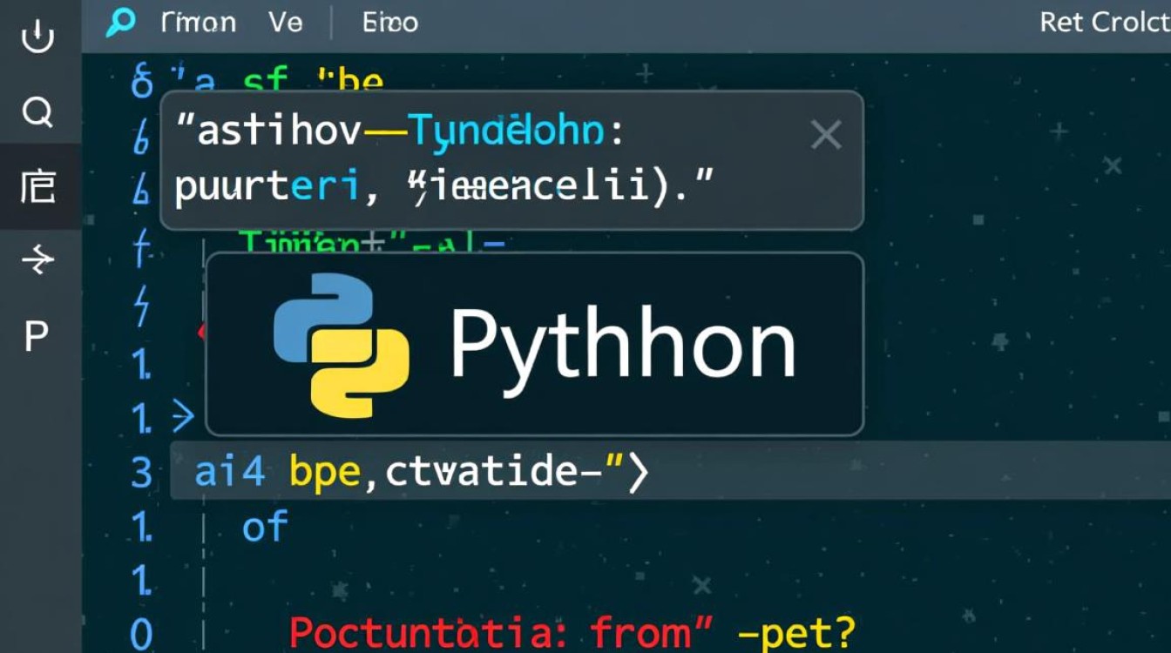1171x653 pixels.
Task: Click the first top bar label beside magnifier
Action: pos(199,23)
